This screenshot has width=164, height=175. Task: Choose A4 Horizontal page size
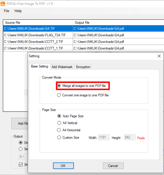coord(69,130)
